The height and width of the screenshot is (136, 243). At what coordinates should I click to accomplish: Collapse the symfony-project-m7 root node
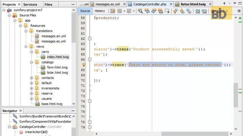4,10
